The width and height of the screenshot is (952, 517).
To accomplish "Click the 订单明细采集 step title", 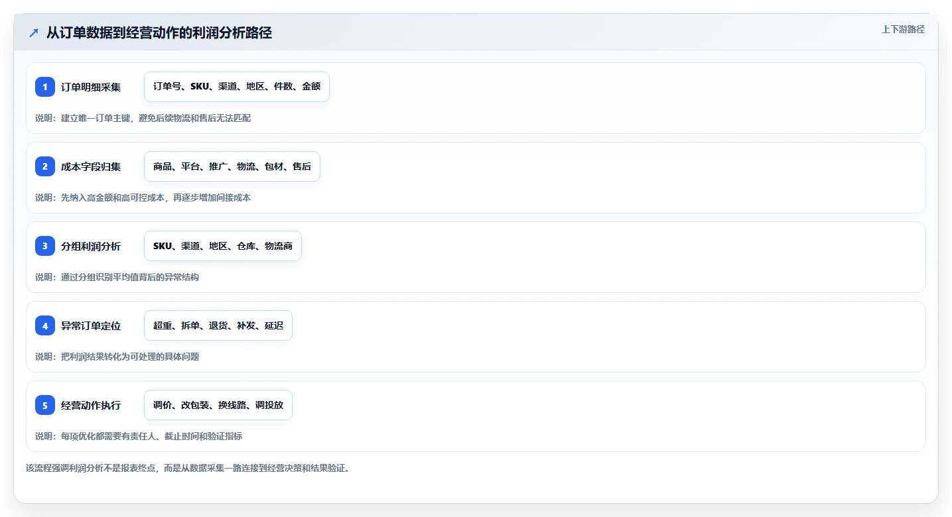I will [x=91, y=87].
